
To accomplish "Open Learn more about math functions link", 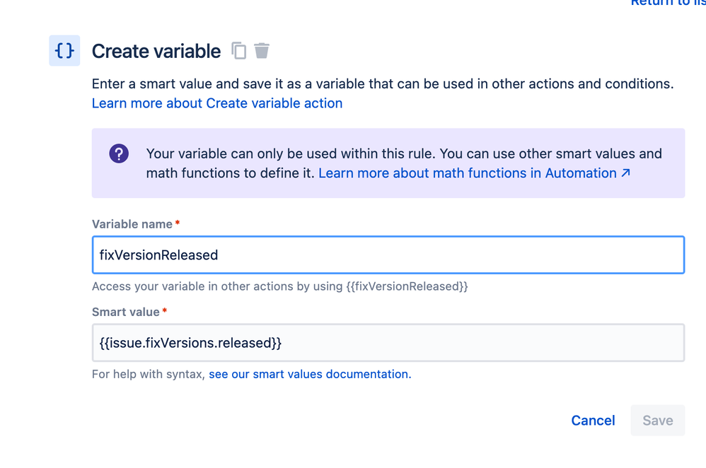I will (468, 173).
